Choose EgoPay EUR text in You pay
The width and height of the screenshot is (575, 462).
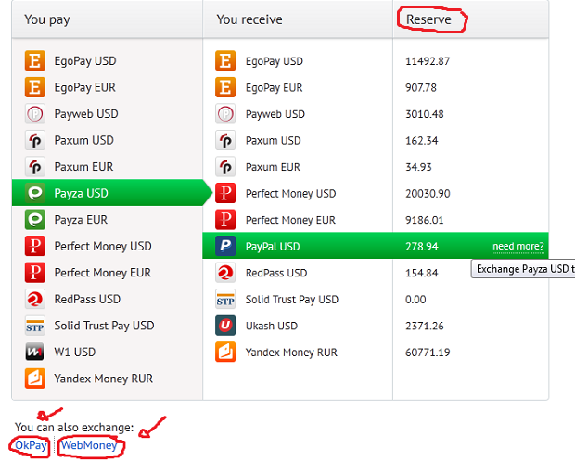(84, 87)
